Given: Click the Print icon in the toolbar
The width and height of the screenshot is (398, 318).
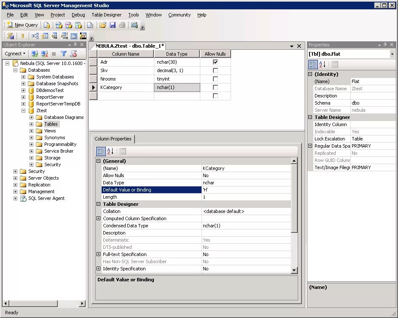Looking at the screenshot, I should (122, 25).
